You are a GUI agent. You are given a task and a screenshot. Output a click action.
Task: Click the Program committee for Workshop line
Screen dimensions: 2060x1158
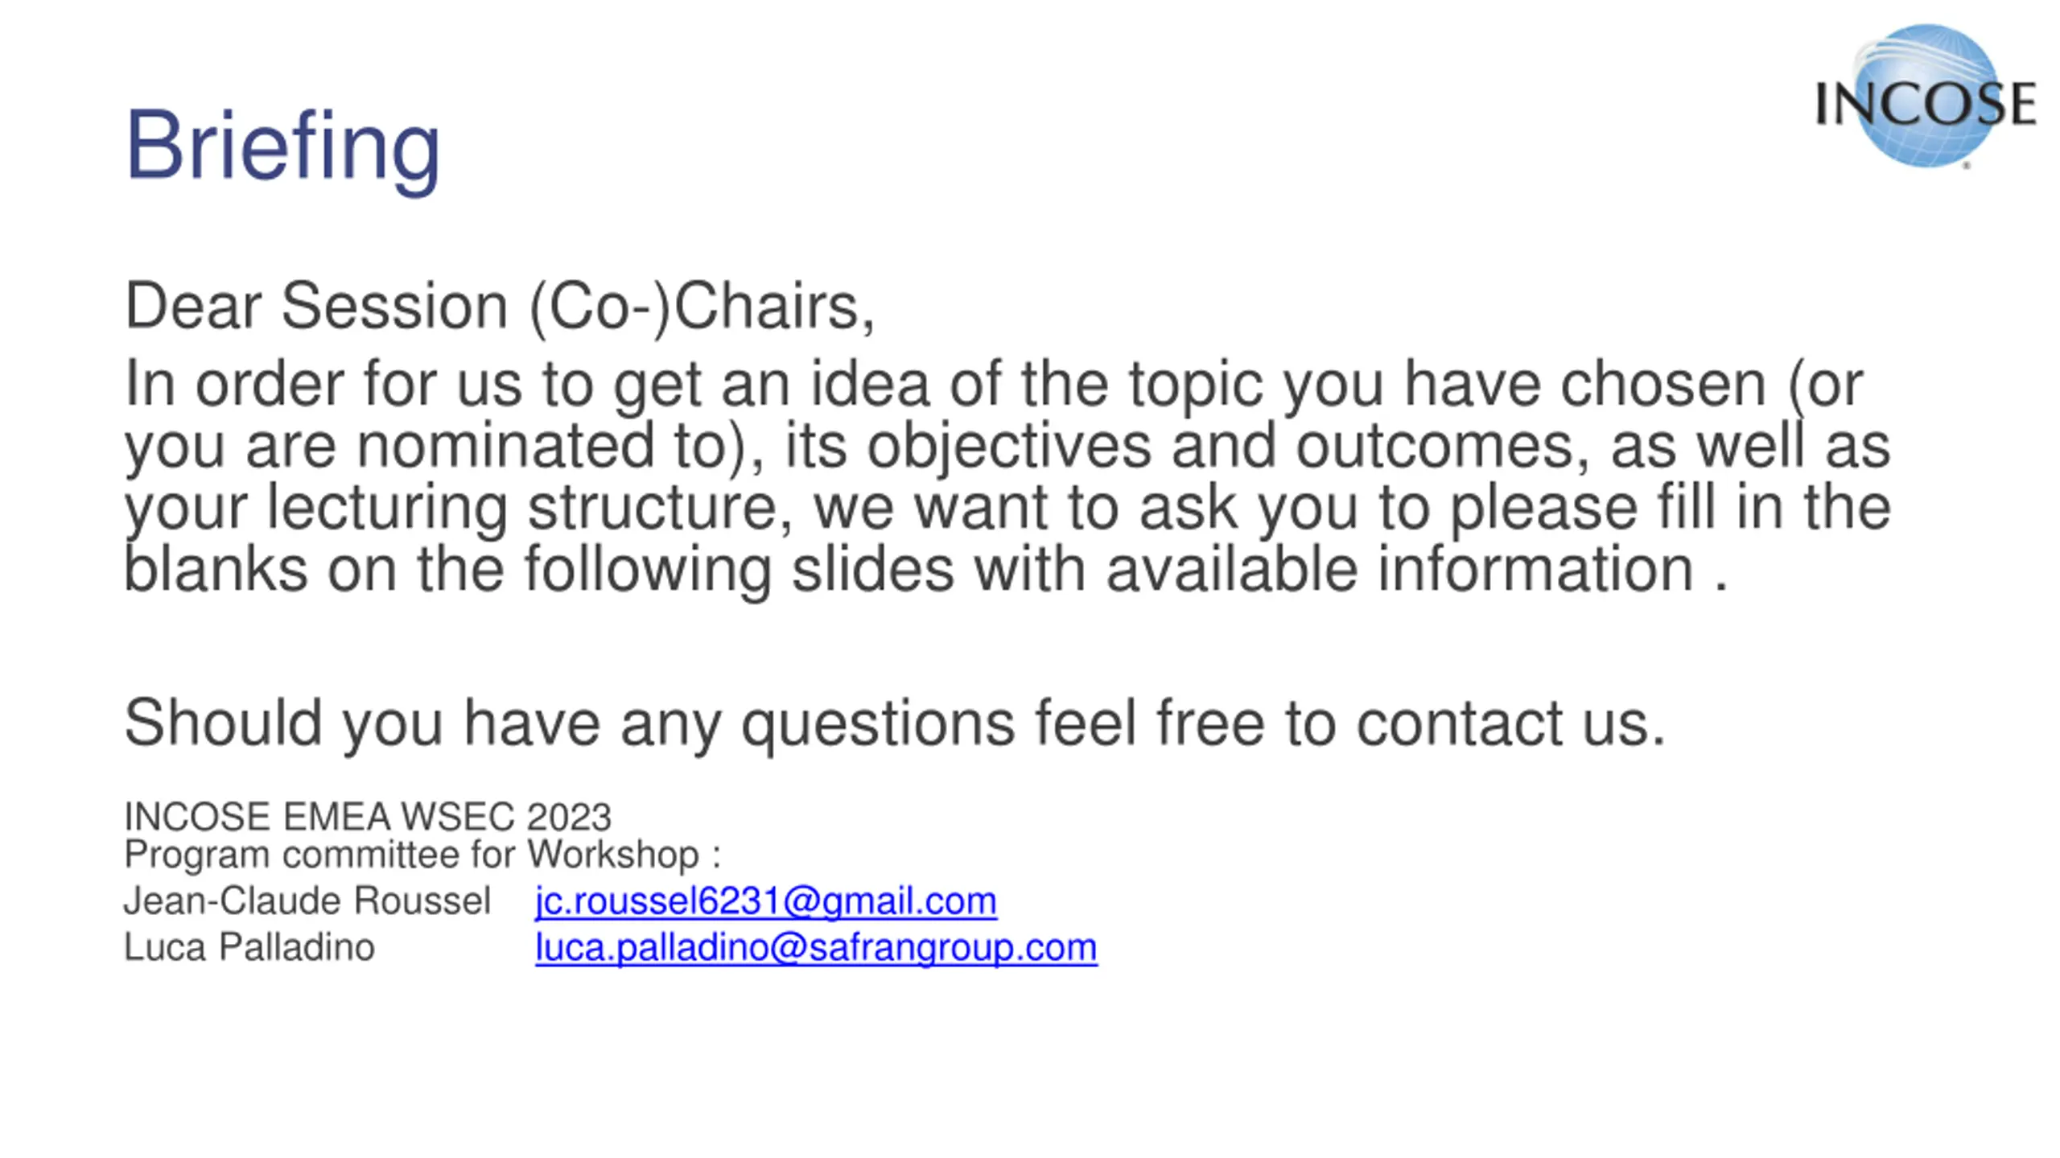422,855
